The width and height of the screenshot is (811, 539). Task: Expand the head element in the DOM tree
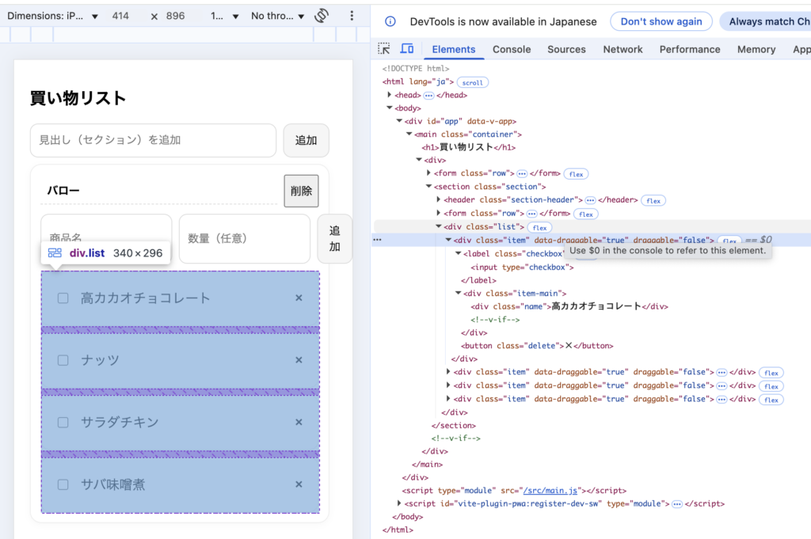pyautogui.click(x=390, y=95)
